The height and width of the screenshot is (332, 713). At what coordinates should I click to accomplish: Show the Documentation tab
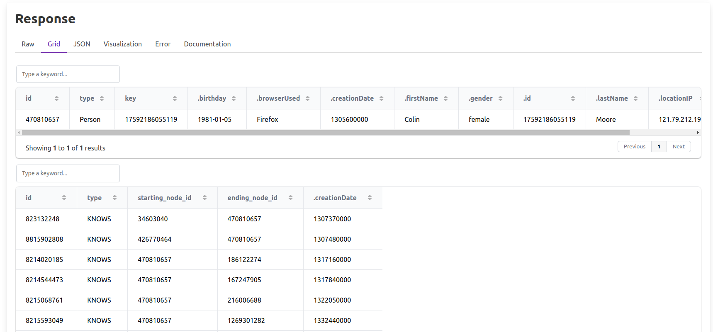[x=207, y=44]
